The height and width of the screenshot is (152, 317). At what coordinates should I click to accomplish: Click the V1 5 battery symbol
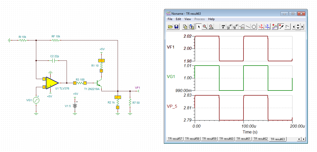75,105
